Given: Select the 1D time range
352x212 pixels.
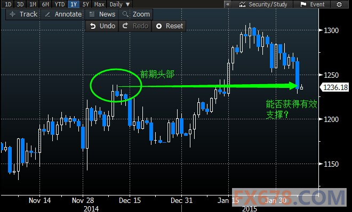Looking at the screenshot, I should coord(8,4).
